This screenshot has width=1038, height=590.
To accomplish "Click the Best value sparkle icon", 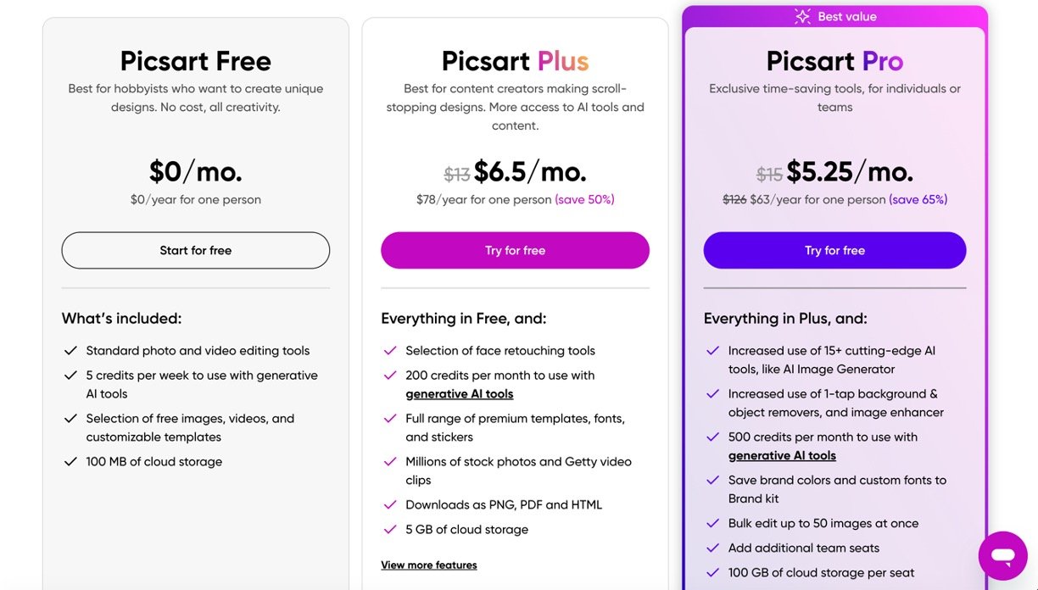I will [802, 16].
